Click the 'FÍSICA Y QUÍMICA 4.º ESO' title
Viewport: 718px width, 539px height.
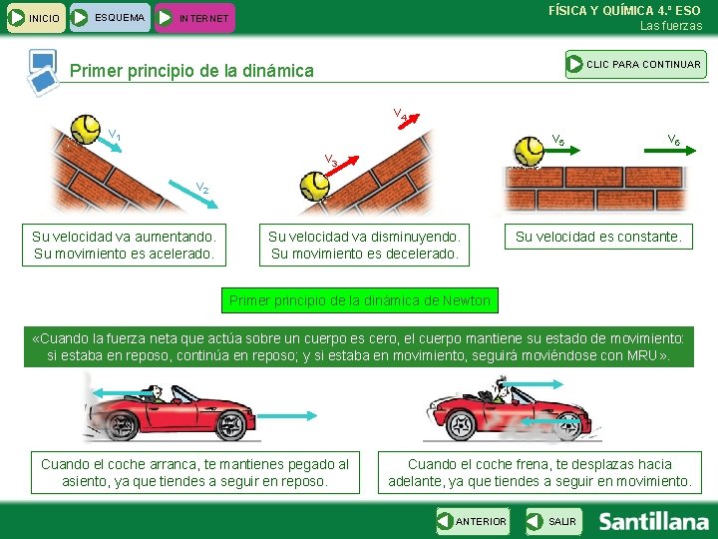pos(624,11)
